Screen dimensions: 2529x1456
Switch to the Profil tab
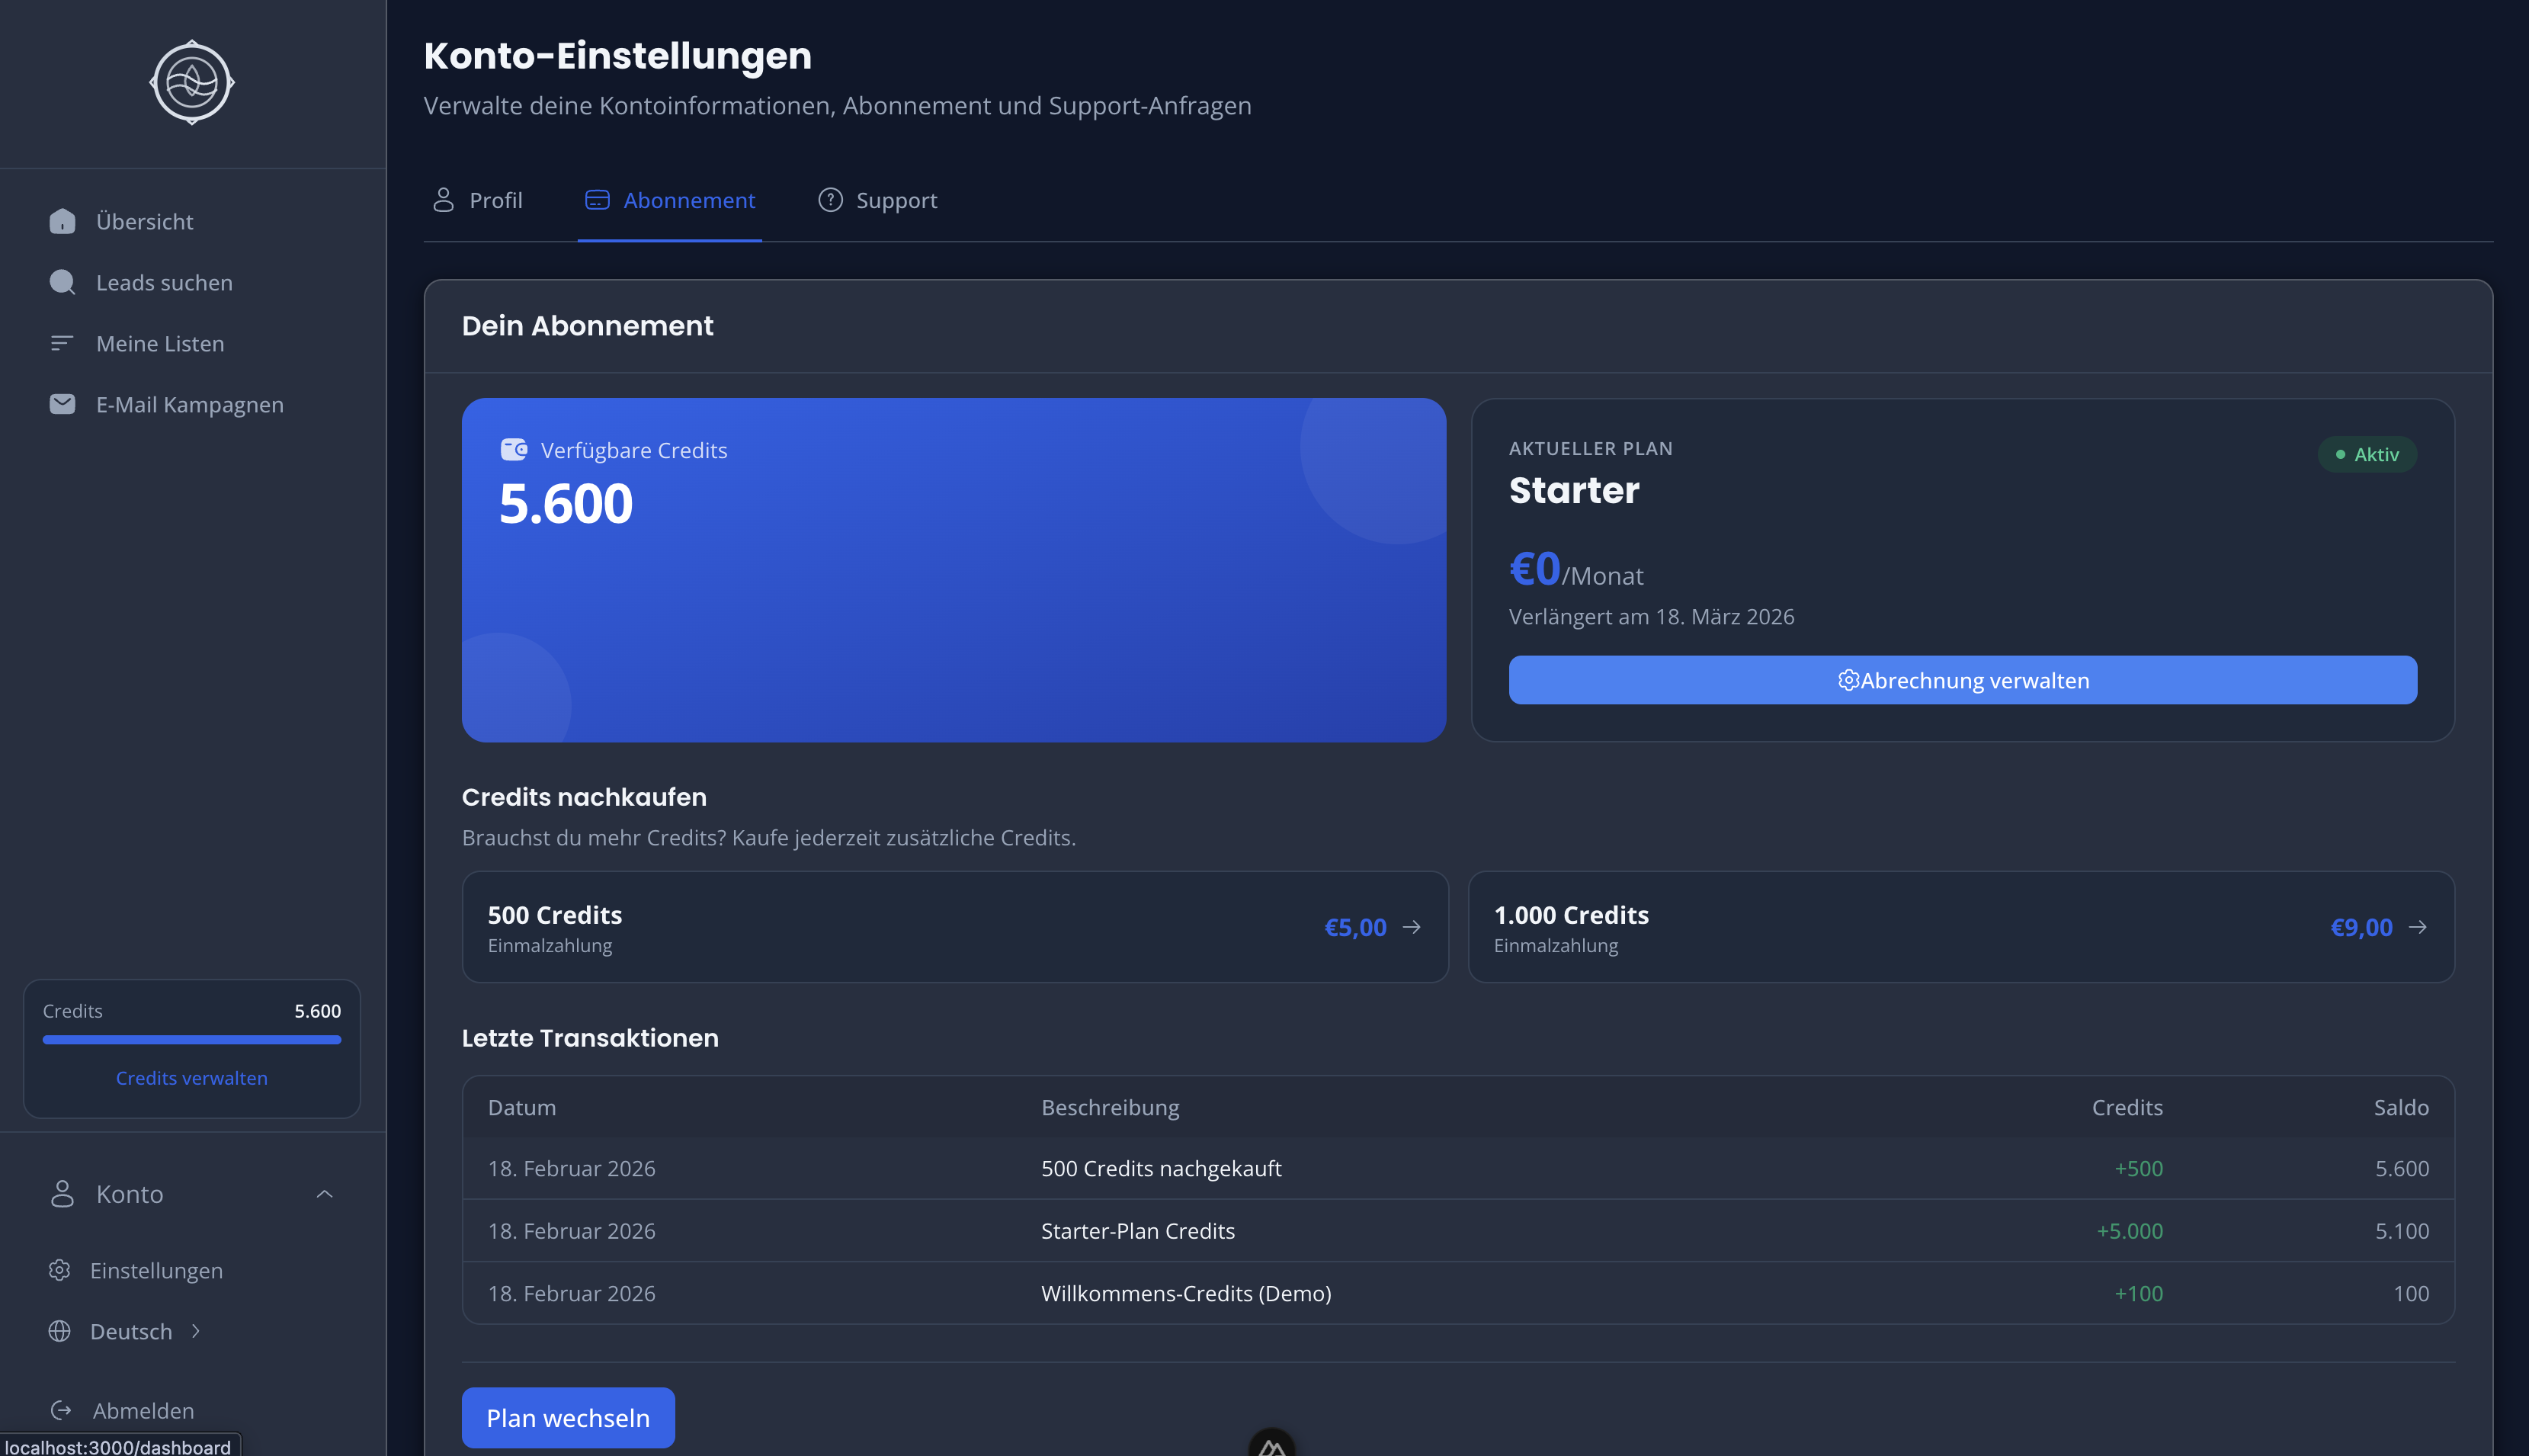click(x=478, y=200)
